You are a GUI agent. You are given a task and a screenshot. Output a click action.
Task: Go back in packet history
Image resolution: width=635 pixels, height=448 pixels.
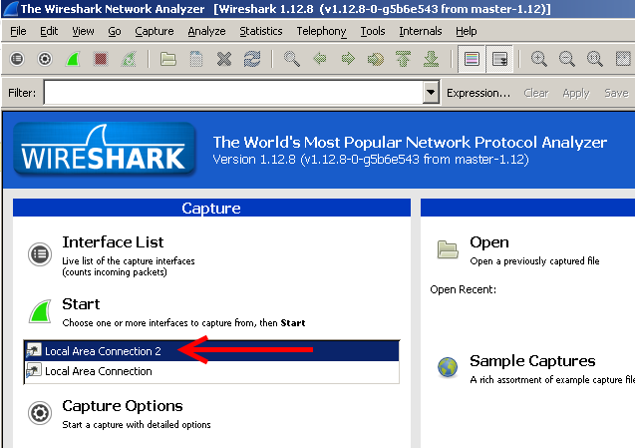[320, 59]
